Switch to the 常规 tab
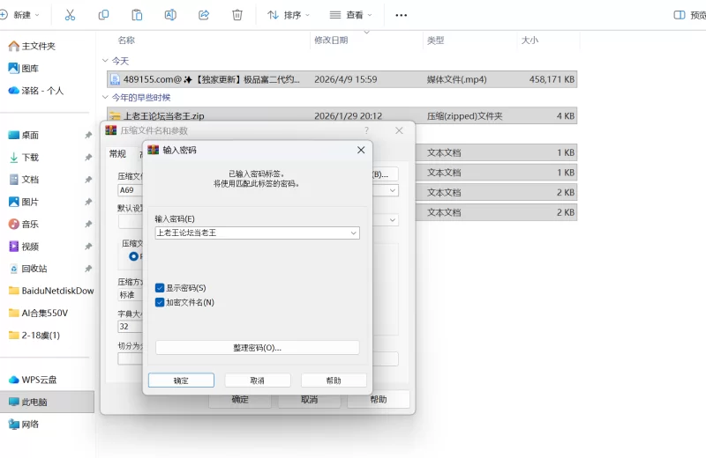 click(x=117, y=153)
